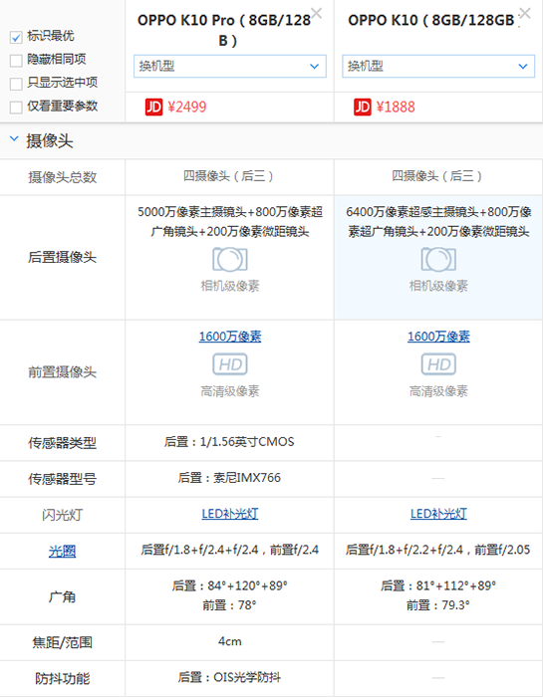The image size is (543, 697).
Task: Select the 焦距/范围 row label
Action: (62, 642)
